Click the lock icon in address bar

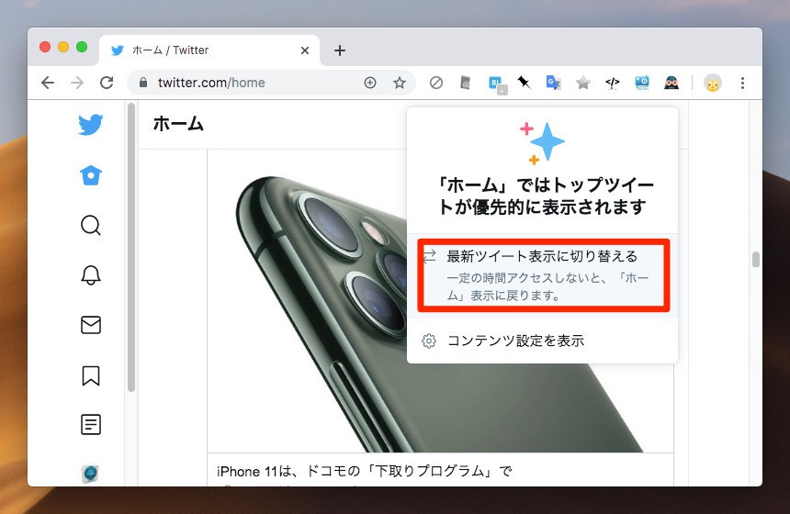(x=143, y=83)
